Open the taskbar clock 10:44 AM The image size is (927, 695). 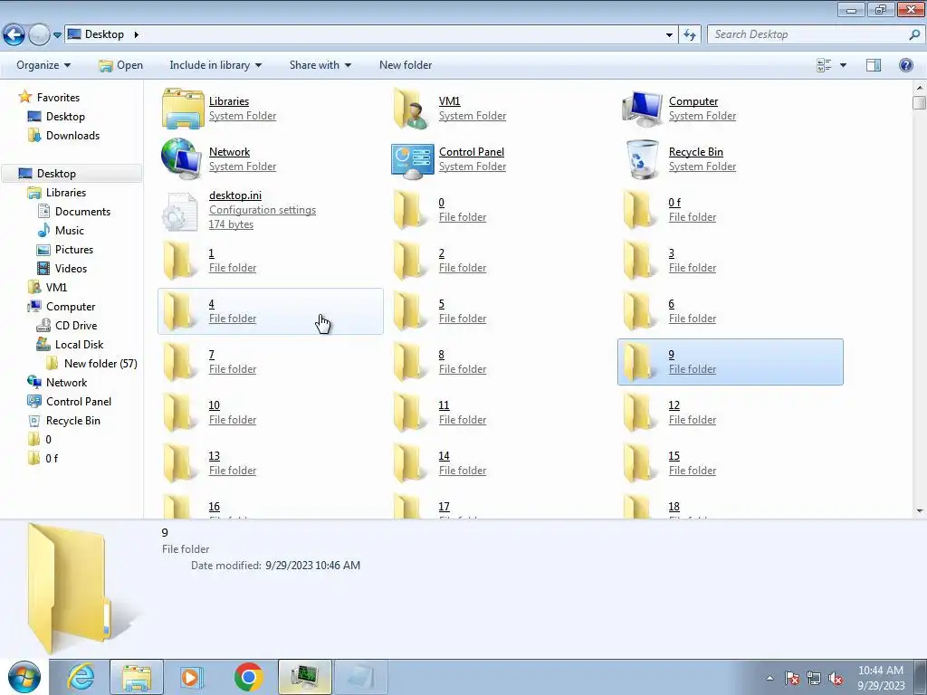tap(881, 677)
